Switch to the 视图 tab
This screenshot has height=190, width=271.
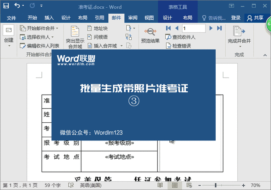[149, 18]
